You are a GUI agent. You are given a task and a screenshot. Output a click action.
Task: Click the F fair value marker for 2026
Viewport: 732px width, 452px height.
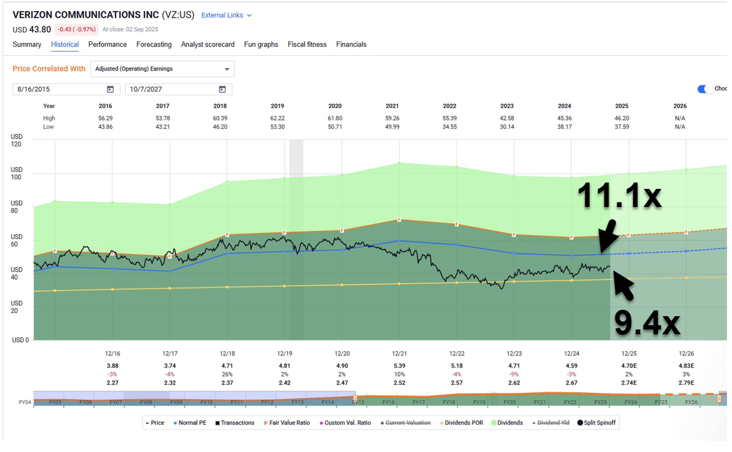coord(686,232)
